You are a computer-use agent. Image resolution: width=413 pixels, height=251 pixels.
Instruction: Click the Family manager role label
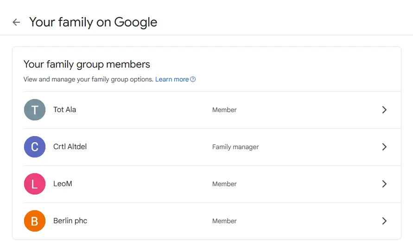tap(235, 147)
